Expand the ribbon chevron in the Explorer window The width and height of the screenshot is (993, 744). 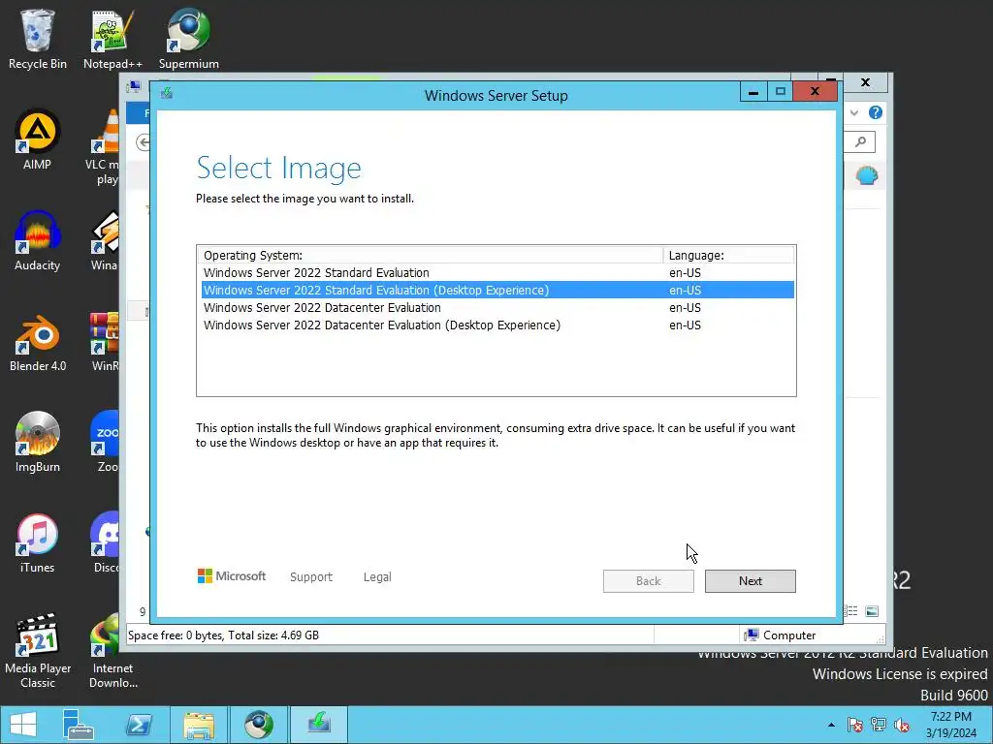[x=854, y=112]
